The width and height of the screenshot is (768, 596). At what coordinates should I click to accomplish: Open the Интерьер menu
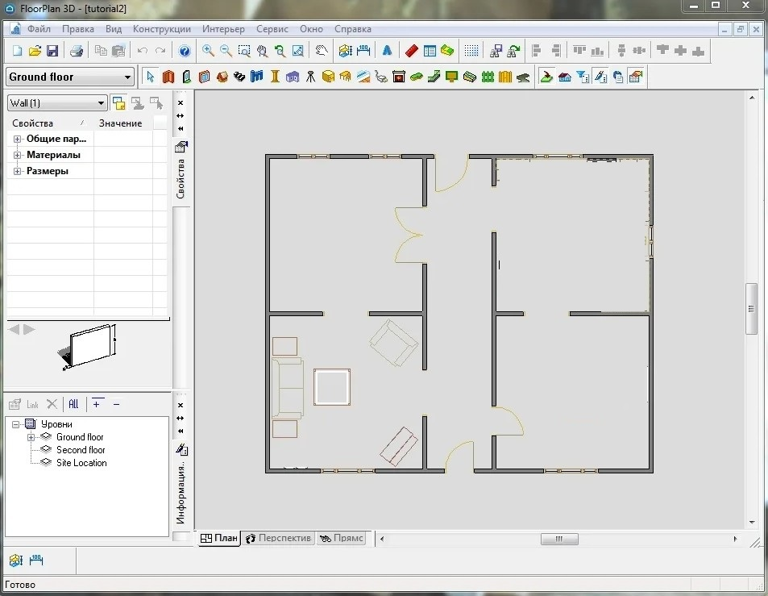(223, 29)
